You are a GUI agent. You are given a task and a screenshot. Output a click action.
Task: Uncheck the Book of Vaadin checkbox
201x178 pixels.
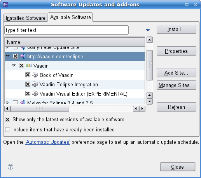[x=28, y=75]
